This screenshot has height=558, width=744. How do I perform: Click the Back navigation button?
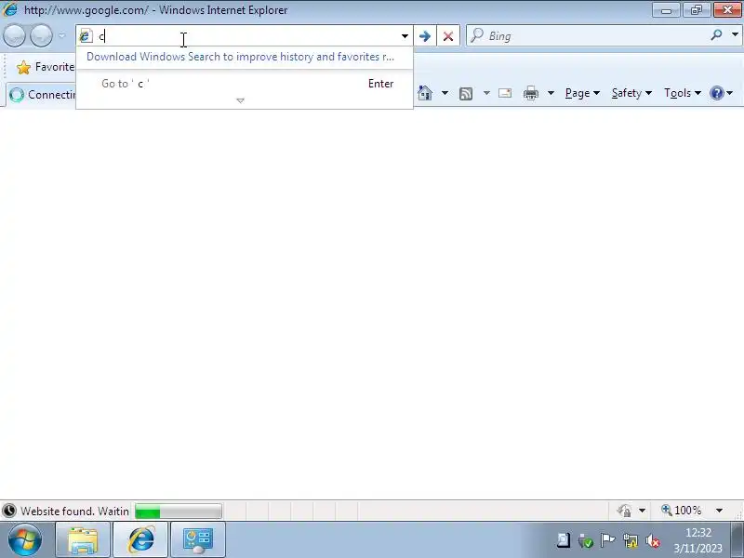[x=14, y=36]
